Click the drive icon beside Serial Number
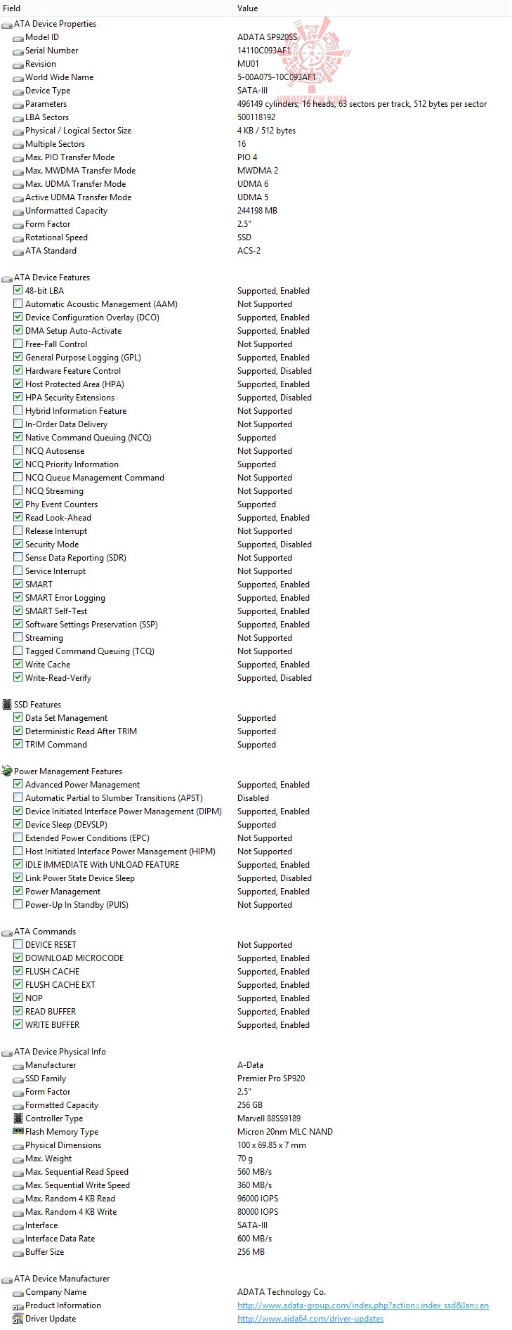 (18, 51)
